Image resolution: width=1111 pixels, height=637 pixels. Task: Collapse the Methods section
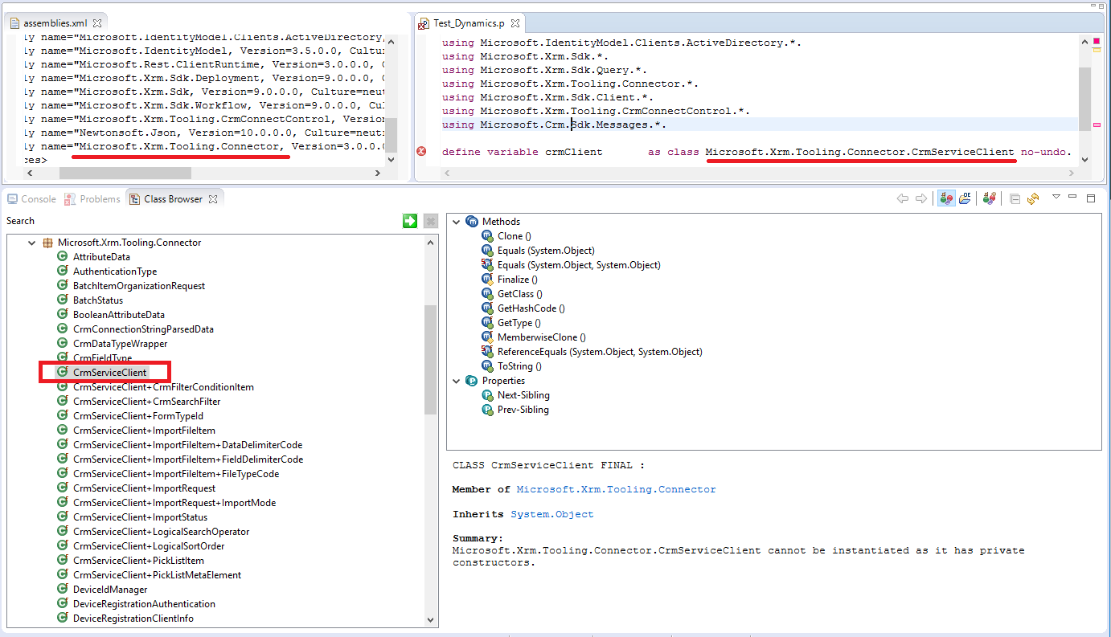457,222
